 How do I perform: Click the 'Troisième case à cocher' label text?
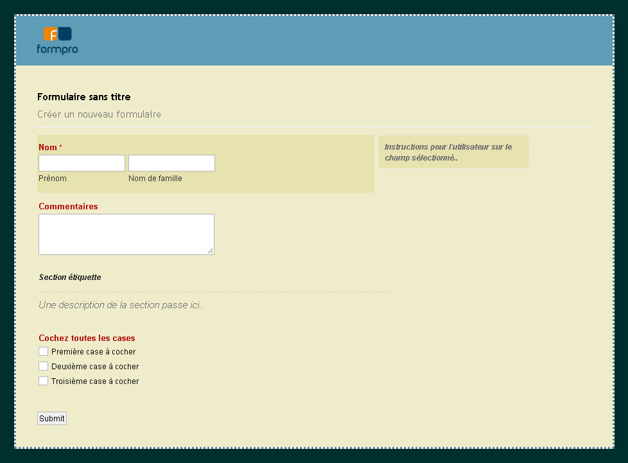coord(95,381)
